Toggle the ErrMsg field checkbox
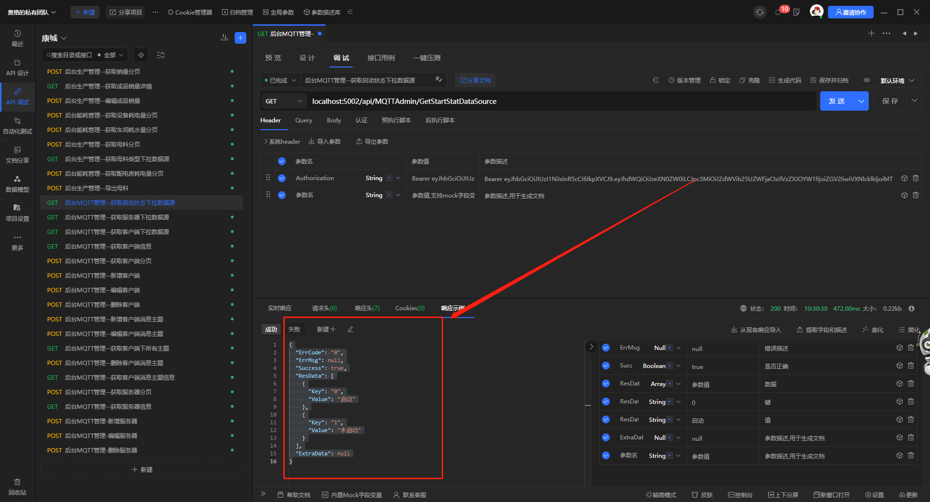This screenshot has width=930, height=502. coord(606,348)
